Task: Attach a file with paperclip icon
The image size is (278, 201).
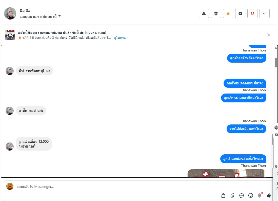Action: pos(232,195)
